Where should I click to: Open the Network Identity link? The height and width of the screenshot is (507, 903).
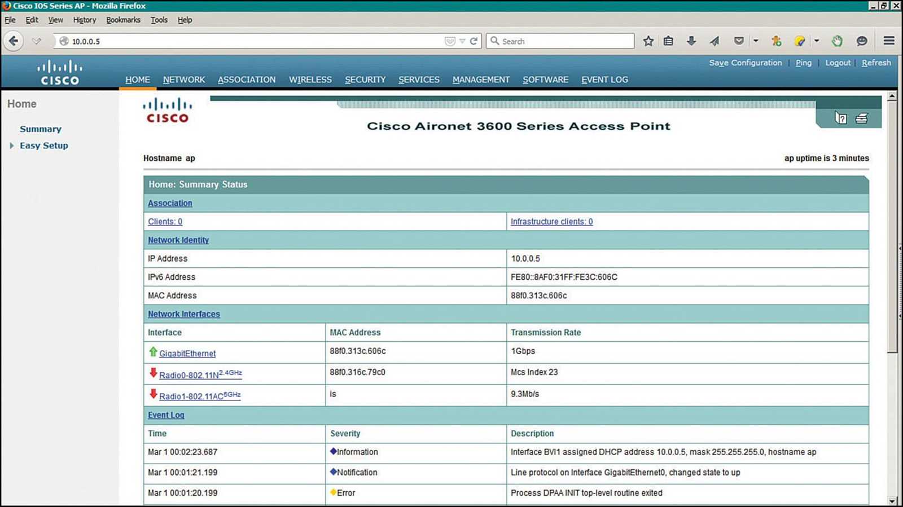[178, 240]
